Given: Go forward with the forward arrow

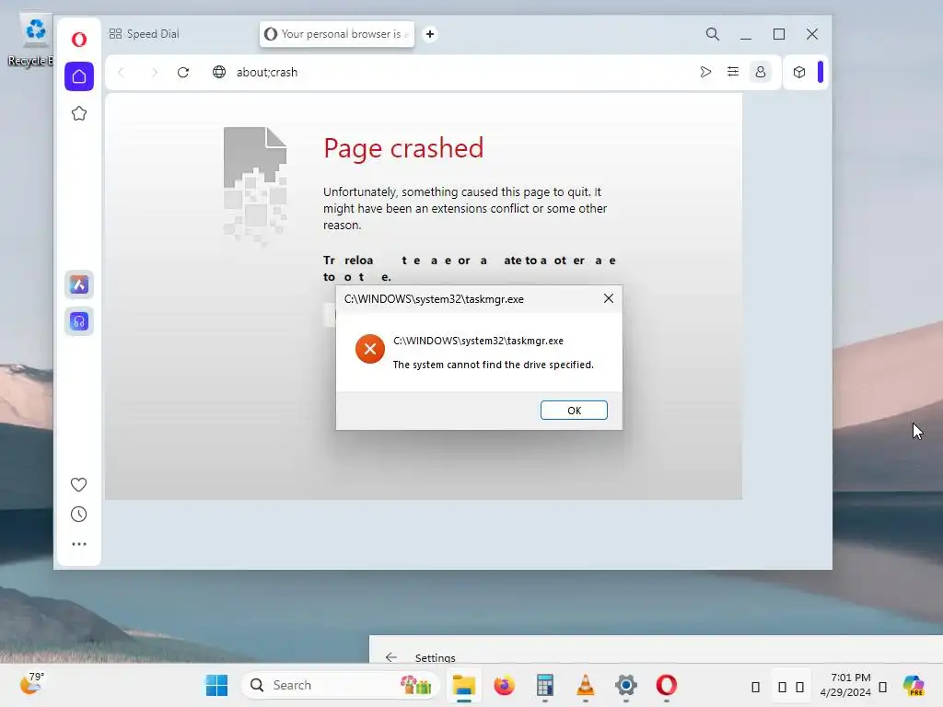Looking at the screenshot, I should pos(155,72).
